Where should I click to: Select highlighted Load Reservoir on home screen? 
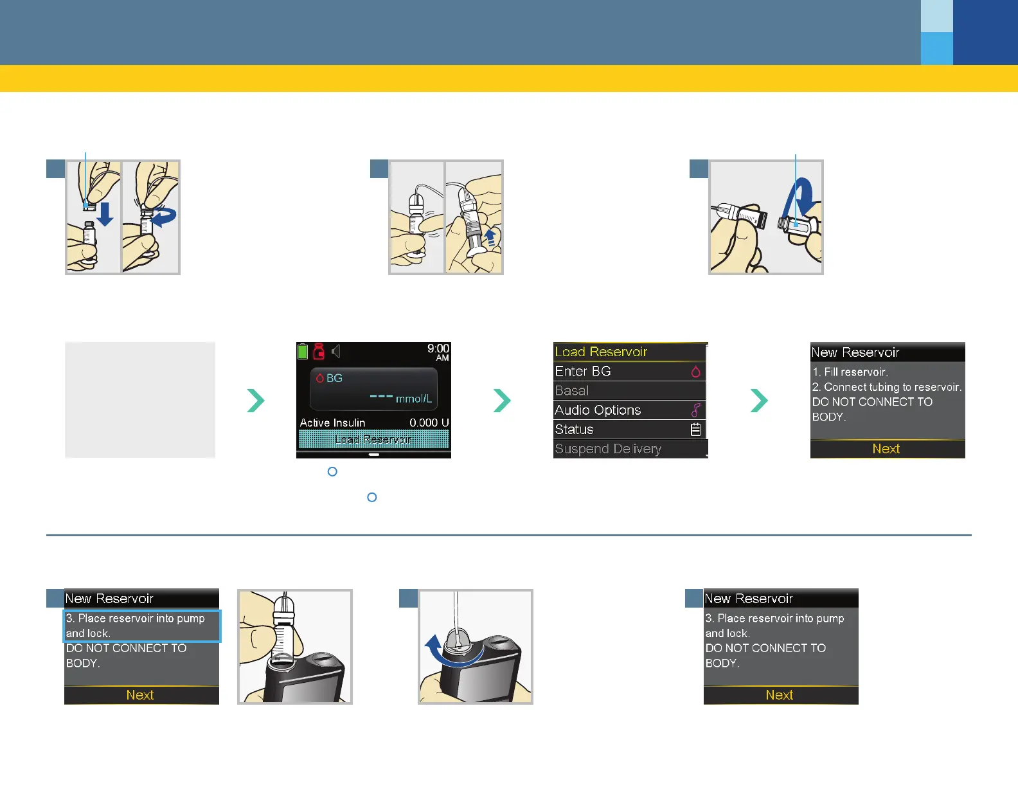[373, 439]
